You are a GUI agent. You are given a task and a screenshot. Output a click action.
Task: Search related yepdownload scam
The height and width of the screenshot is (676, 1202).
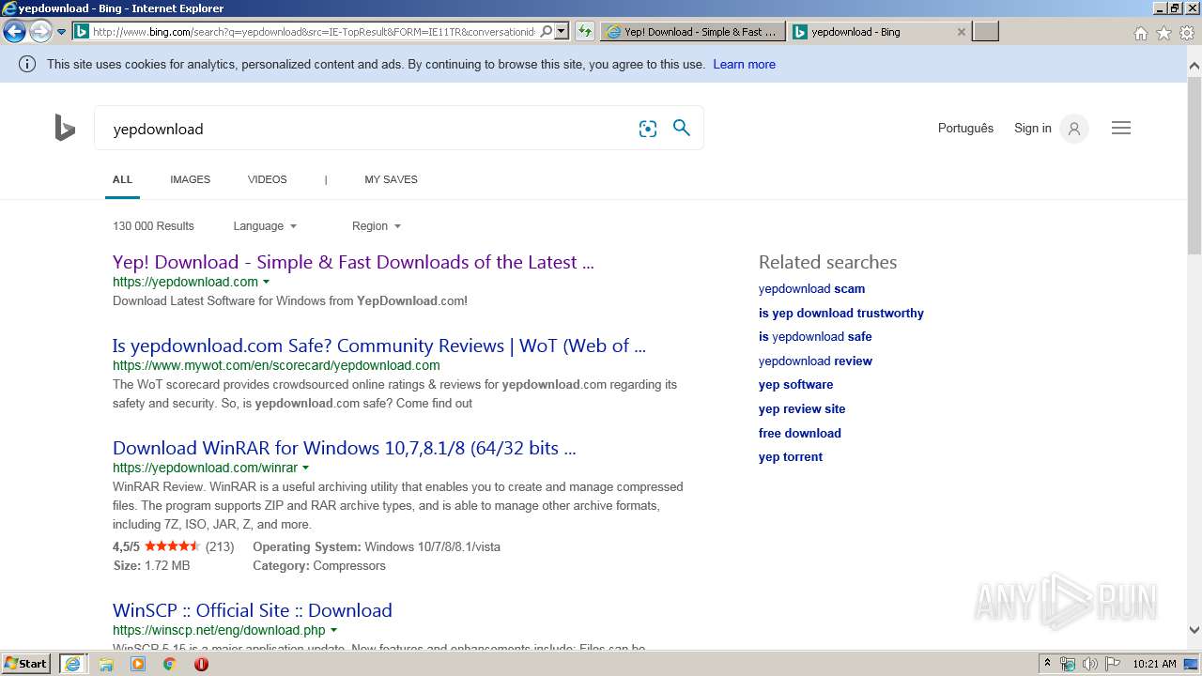pos(811,289)
